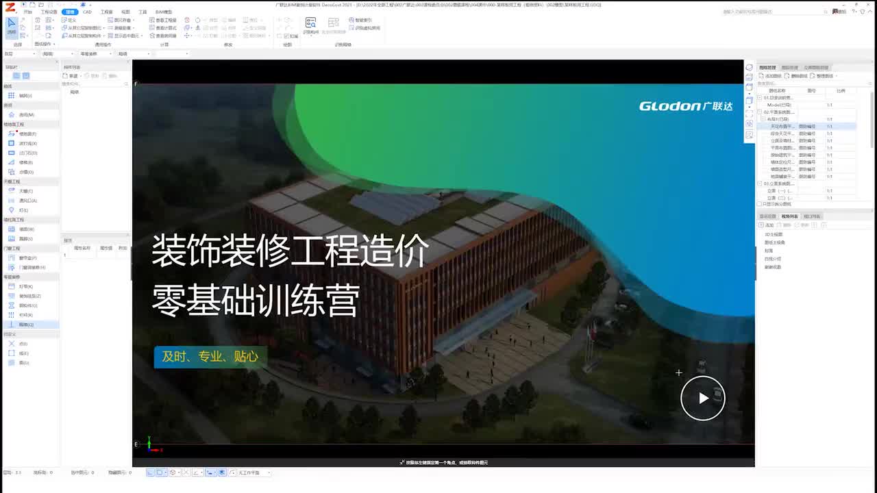Click the Z application logo
The image size is (877, 493).
point(10,6)
